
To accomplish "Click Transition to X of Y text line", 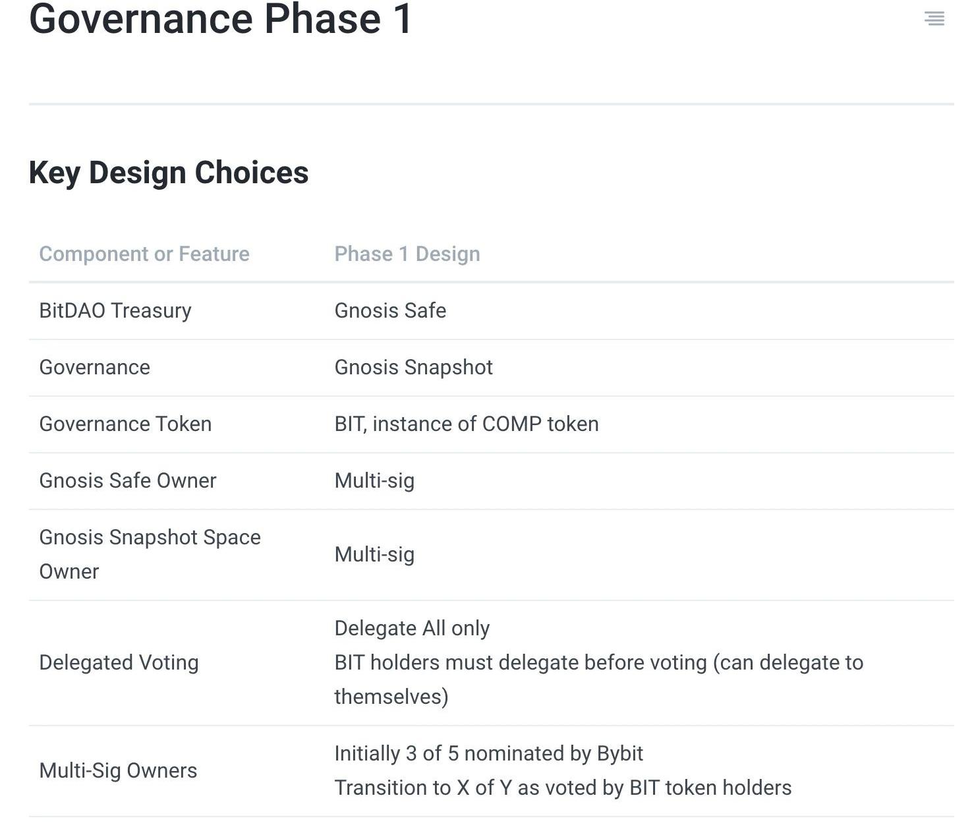I will pos(563,788).
